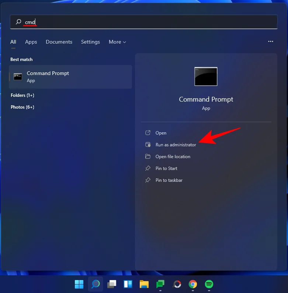This screenshot has height=293, width=288.
Task: Open the circular ring app icon on taskbar
Action: (x=177, y=284)
